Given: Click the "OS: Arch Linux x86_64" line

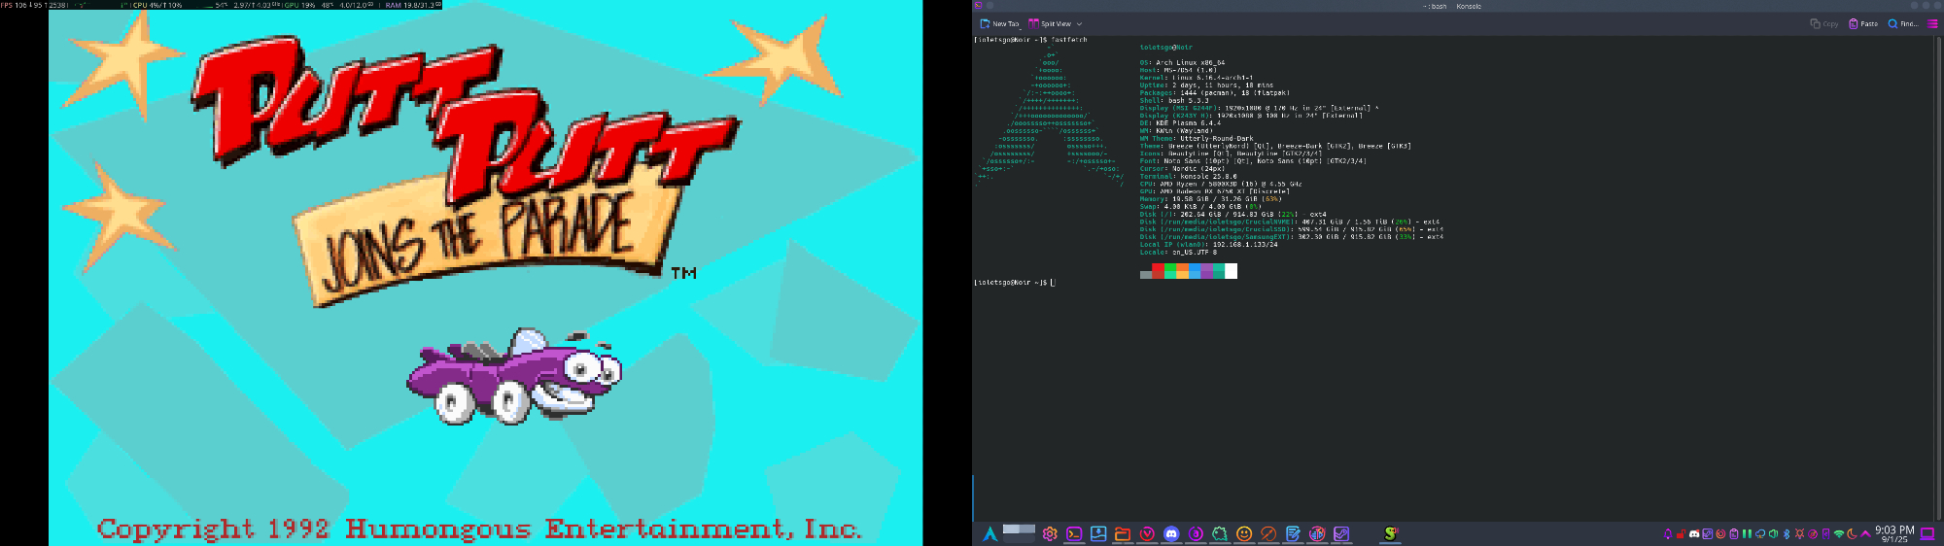Looking at the screenshot, I should (x=1182, y=62).
